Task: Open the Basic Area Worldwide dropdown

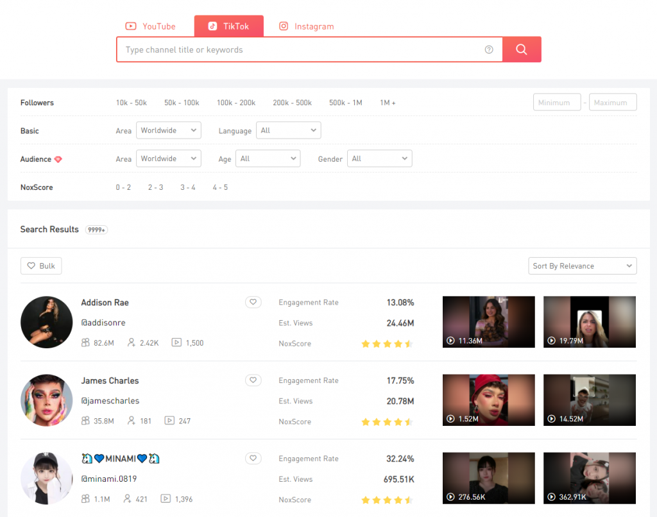Action: [x=169, y=130]
